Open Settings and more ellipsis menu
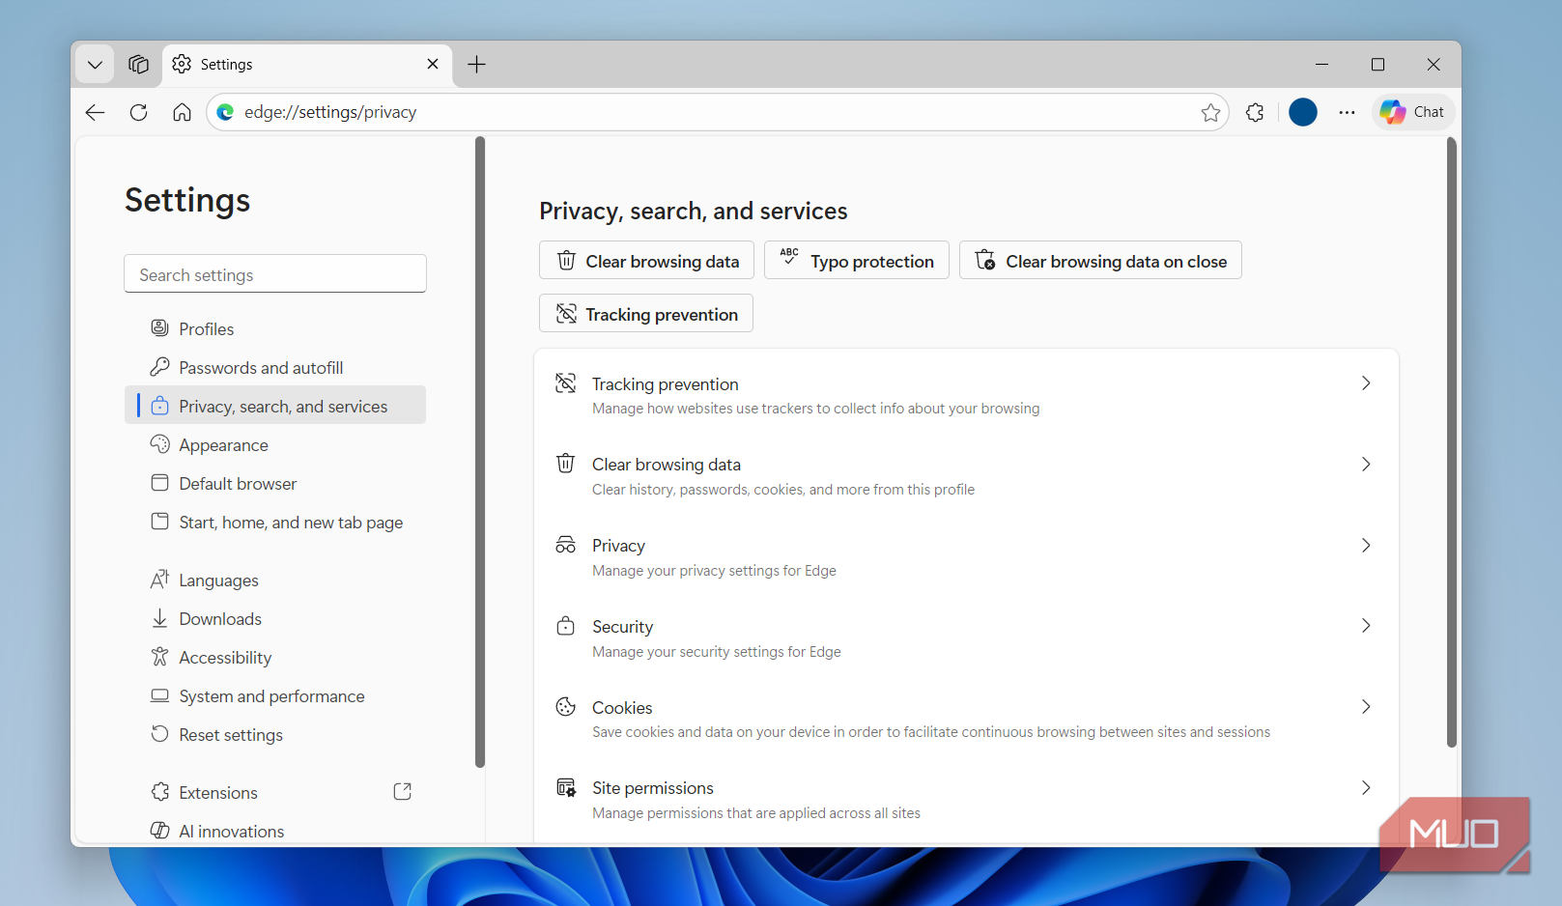Image resolution: width=1562 pixels, height=906 pixels. click(1347, 113)
